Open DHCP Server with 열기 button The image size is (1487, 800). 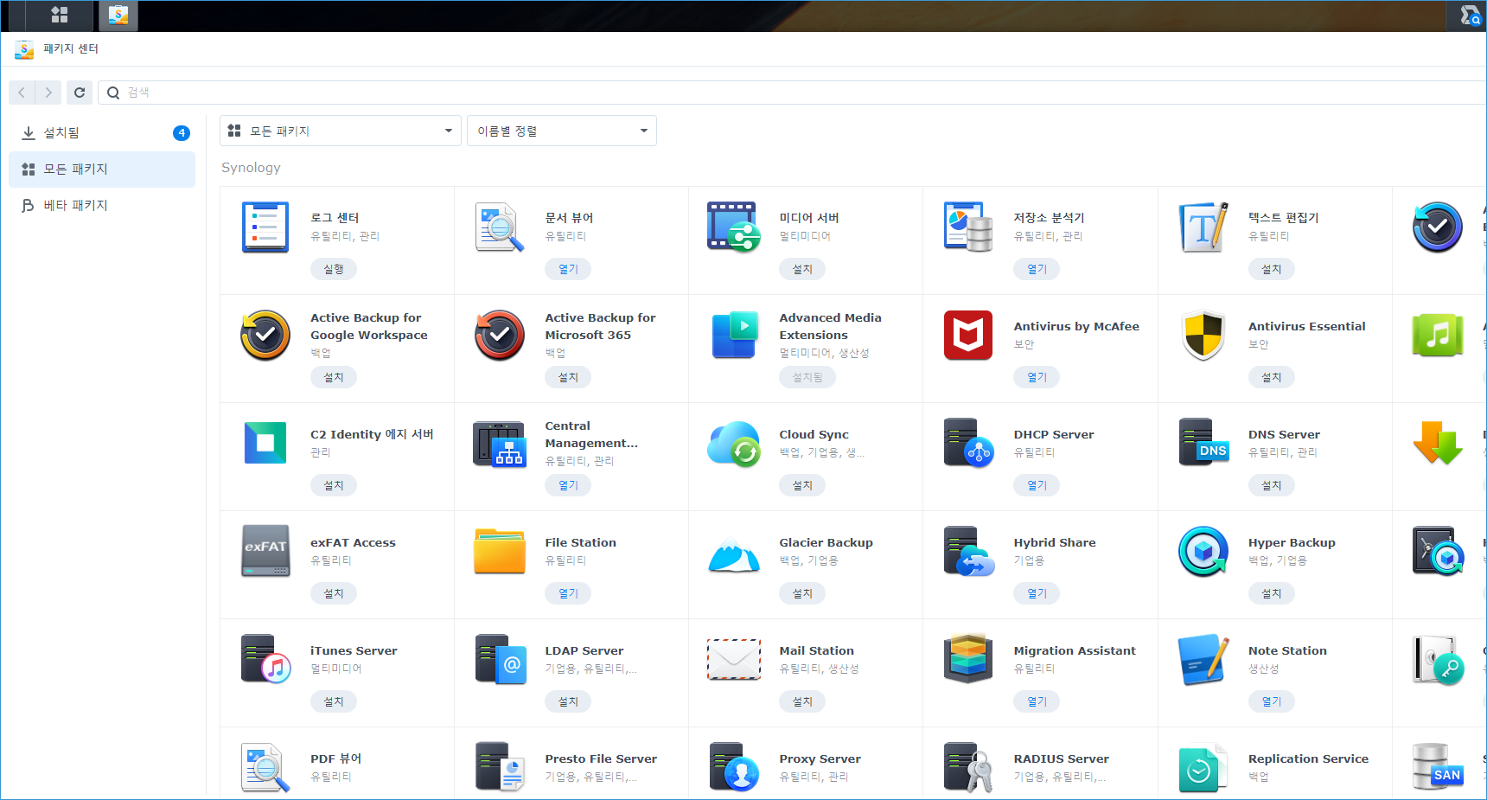point(1037,485)
